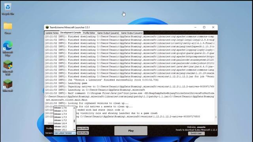Choose release 1.7.2 from version list
The width and height of the screenshot is (253, 142).
pyautogui.click(x=63, y=120)
